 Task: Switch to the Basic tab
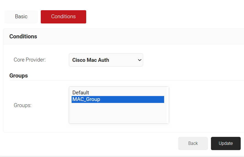[x=21, y=17]
